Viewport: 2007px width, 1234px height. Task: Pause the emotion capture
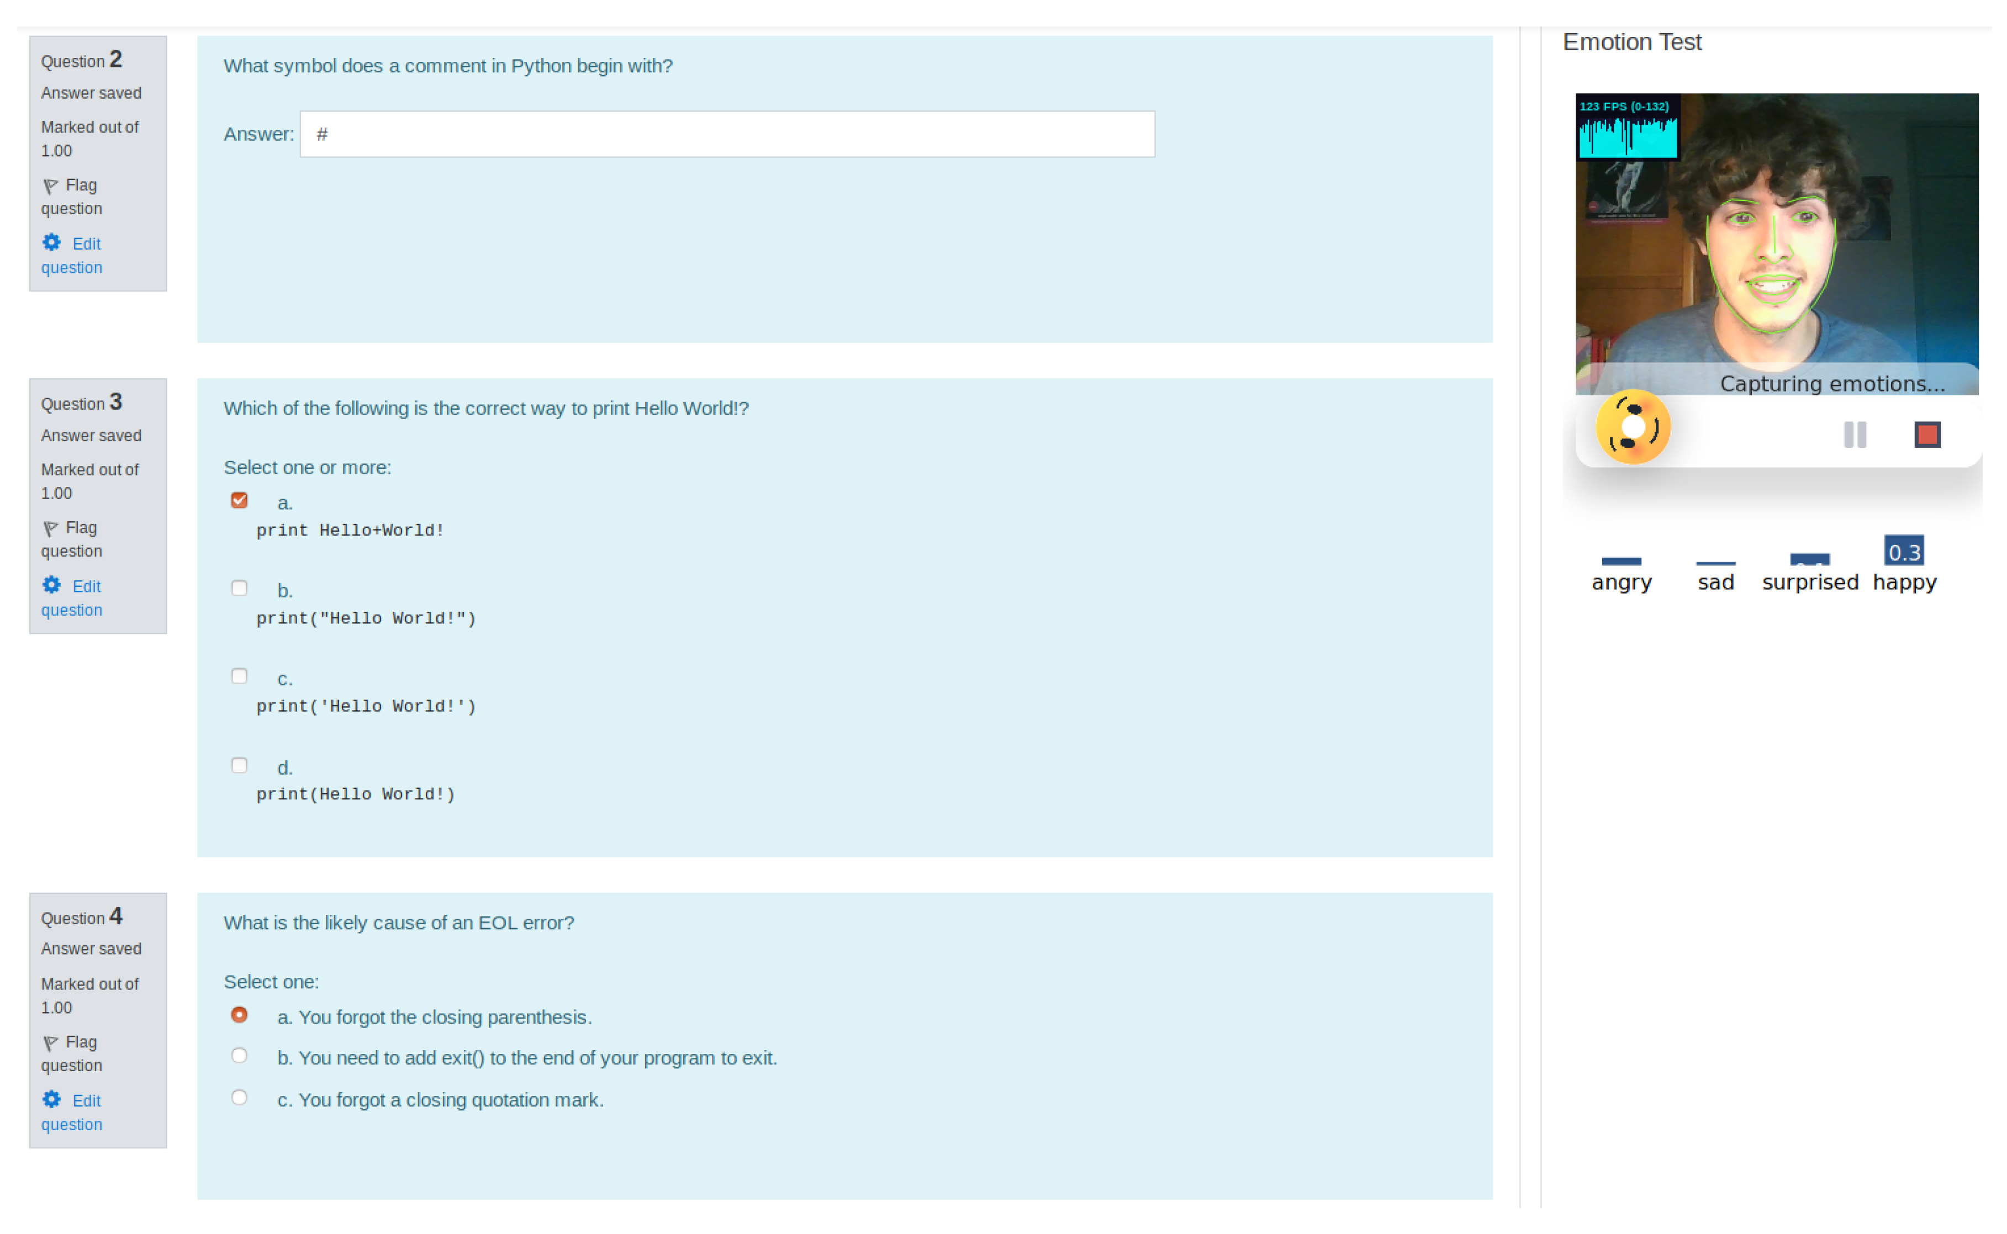point(1855,434)
